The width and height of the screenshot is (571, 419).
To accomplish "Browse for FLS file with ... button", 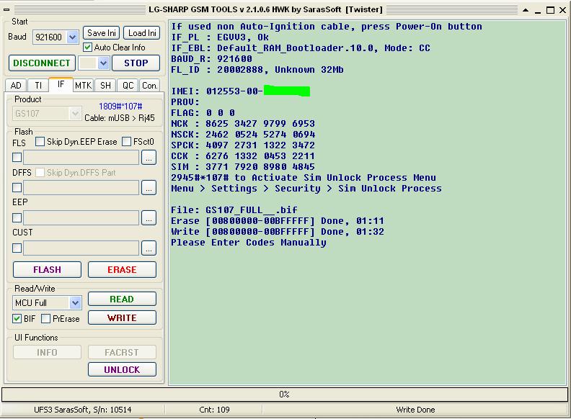I will click(149, 158).
